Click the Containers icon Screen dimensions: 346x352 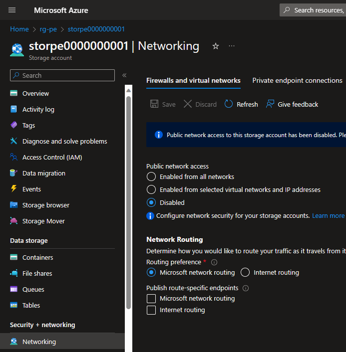coord(13,257)
